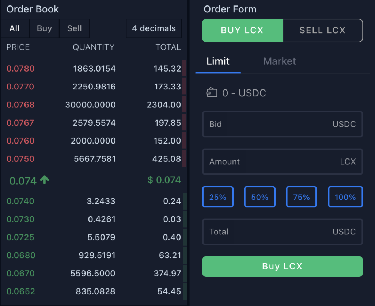
Task: Click quantity 929.5191 in the order book
Action: (97, 255)
